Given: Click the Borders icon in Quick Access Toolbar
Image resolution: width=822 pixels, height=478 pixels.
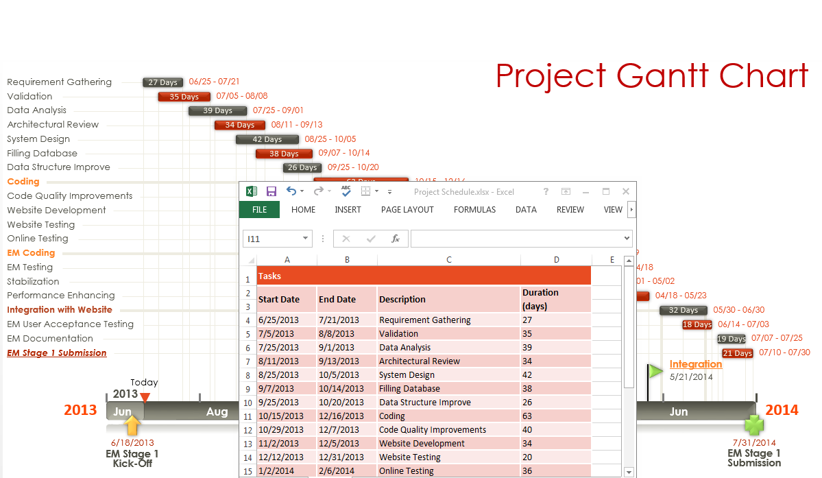Looking at the screenshot, I should (366, 192).
